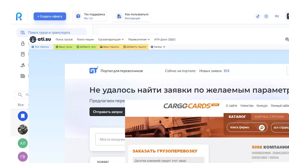Open the lock icon sidebar item

23,44
